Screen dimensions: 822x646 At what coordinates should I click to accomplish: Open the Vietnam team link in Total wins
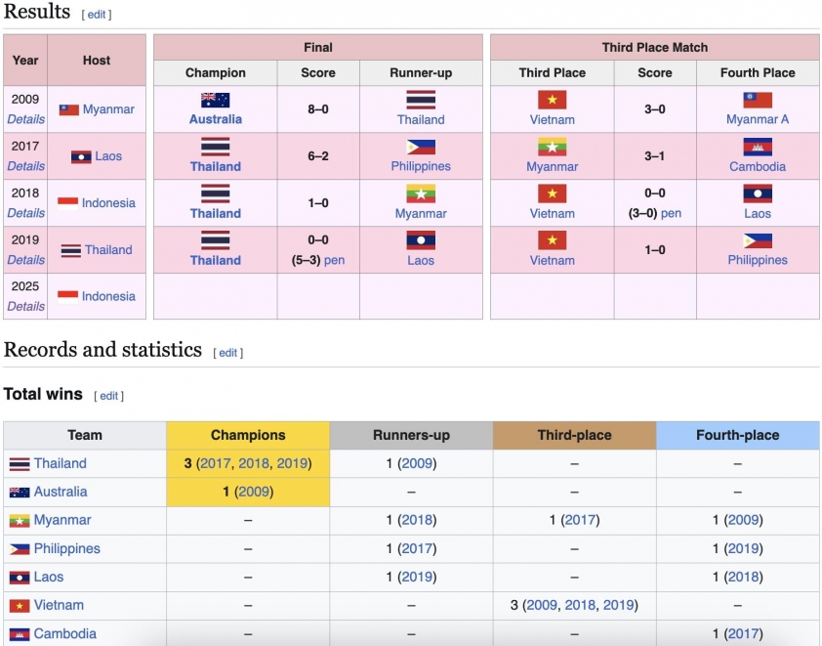coord(59,606)
